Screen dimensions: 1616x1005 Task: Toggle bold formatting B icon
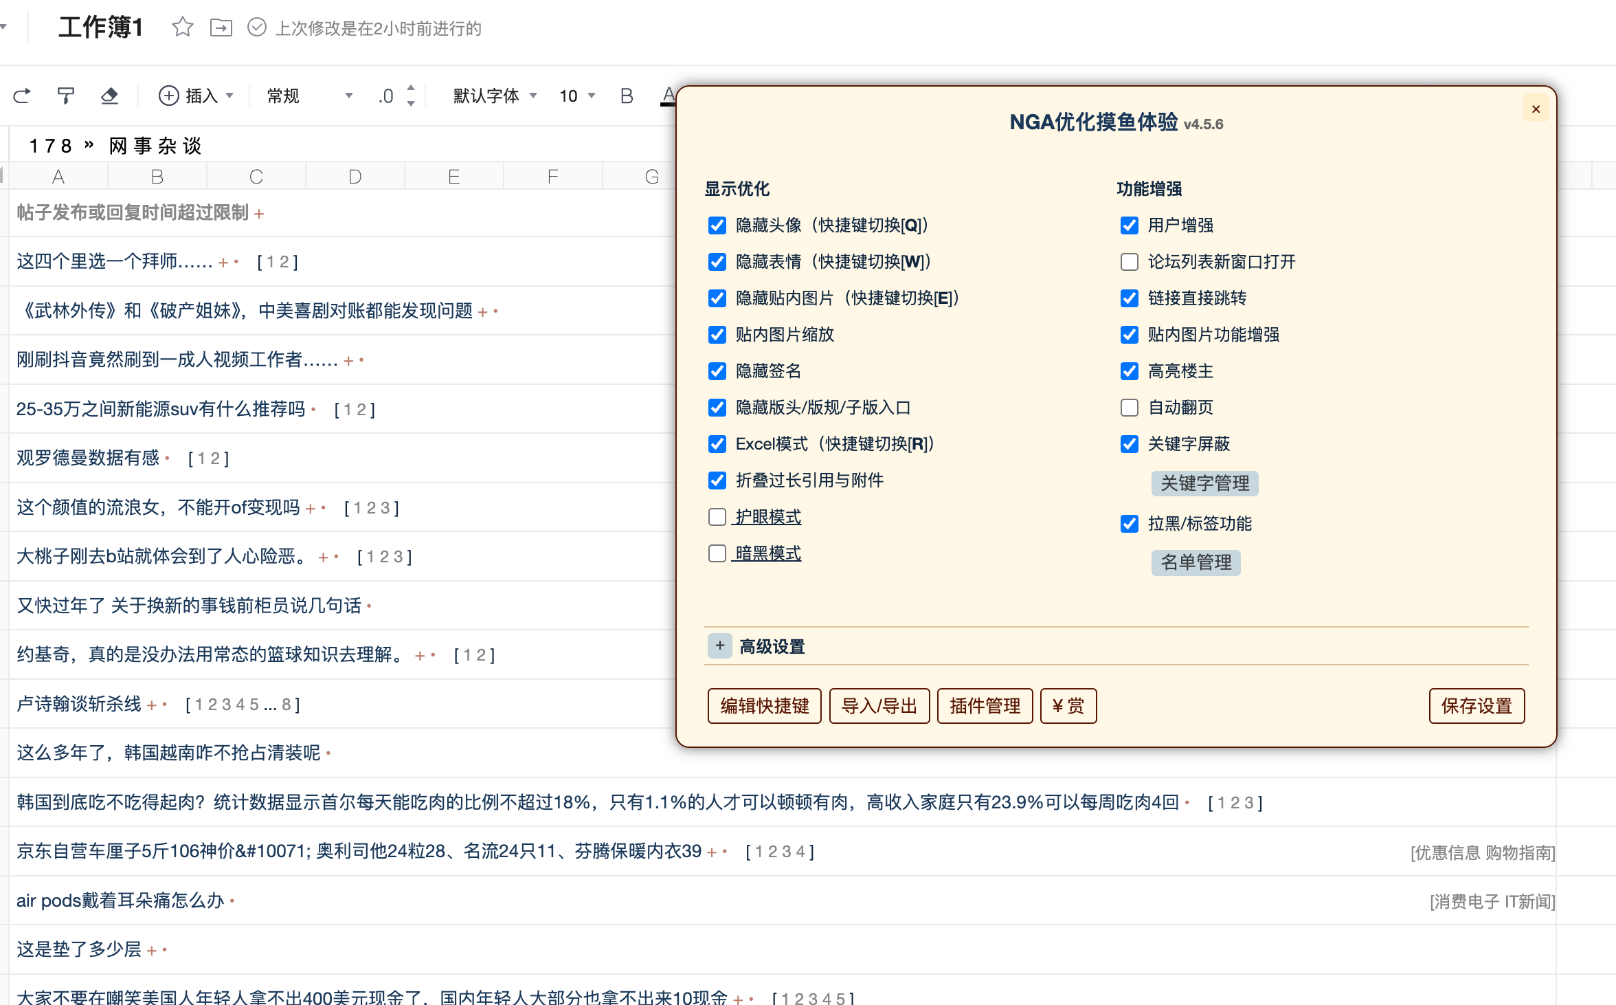[x=626, y=96]
